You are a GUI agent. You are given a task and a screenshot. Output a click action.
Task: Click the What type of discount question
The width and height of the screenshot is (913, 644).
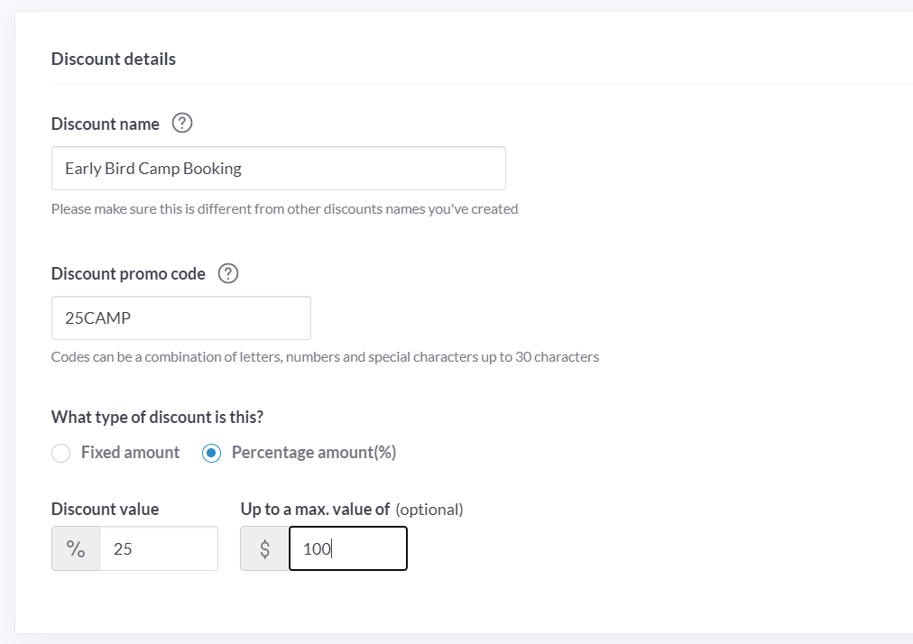157,417
